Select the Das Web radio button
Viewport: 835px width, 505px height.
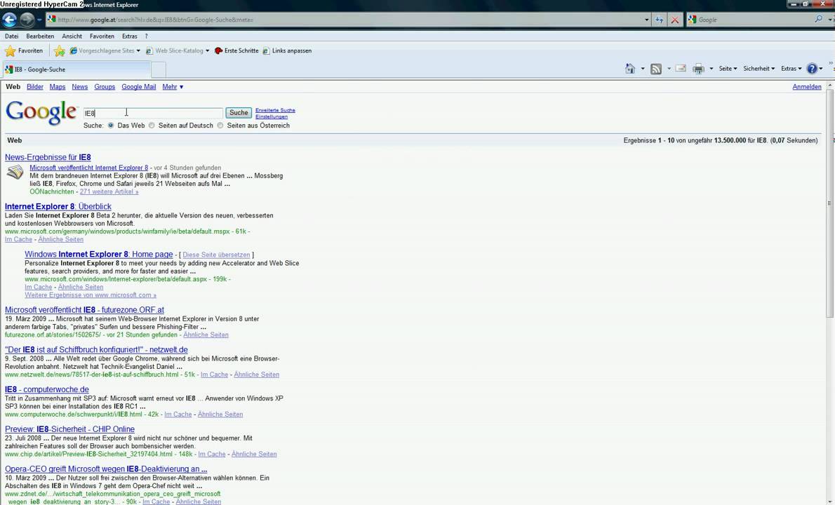click(x=111, y=126)
